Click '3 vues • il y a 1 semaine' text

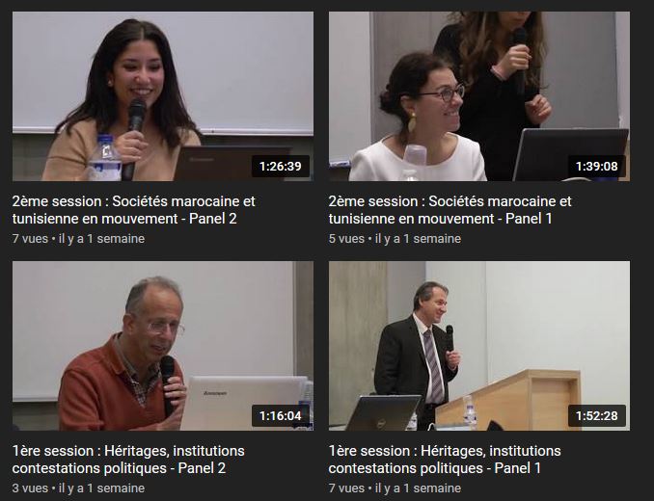78,488
